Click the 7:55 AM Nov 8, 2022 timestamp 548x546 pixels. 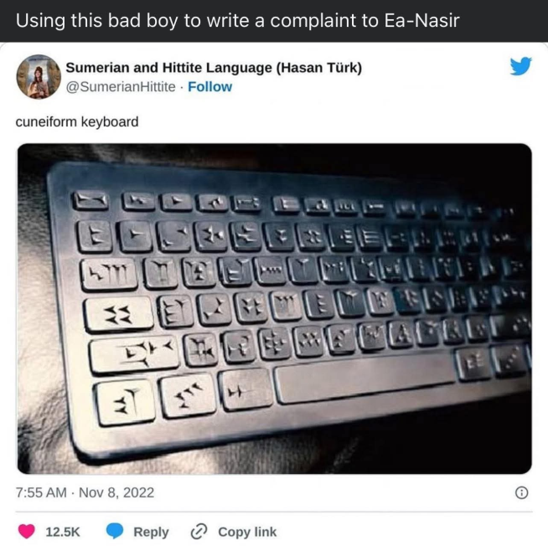click(85, 492)
